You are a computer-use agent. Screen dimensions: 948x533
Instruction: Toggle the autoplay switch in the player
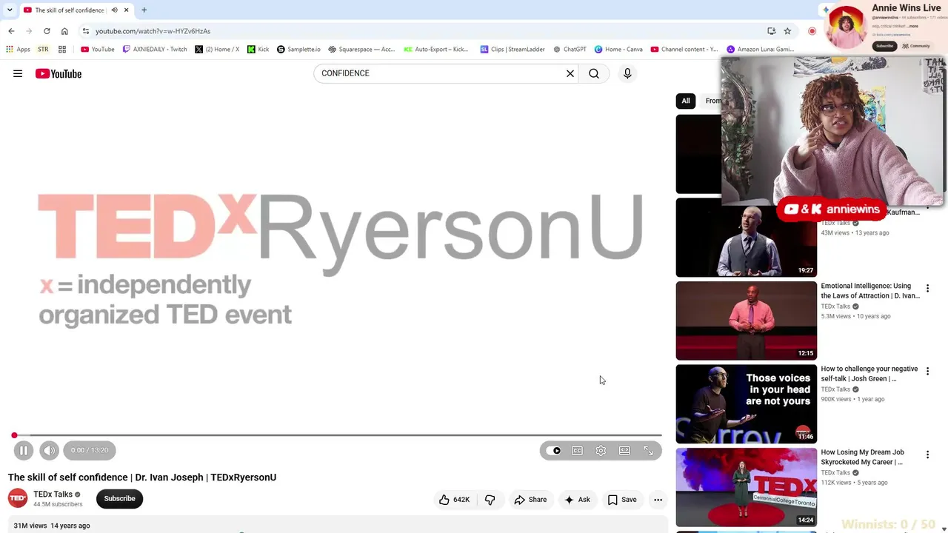(x=553, y=450)
